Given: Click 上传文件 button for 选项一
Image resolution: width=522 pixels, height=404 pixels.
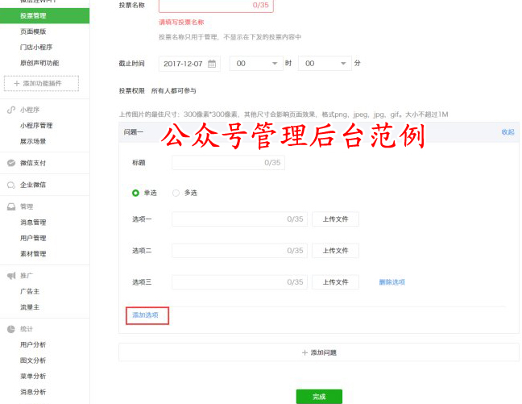Looking at the screenshot, I should [x=335, y=219].
